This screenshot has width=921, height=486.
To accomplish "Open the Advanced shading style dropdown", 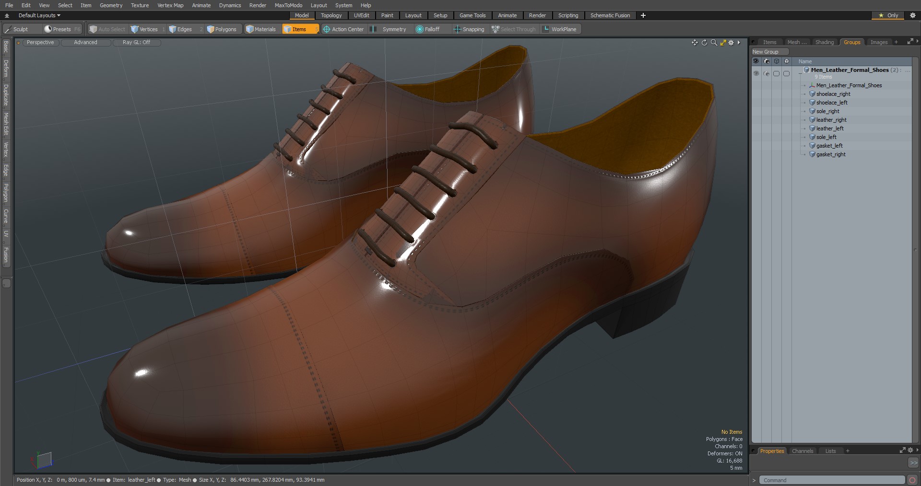I will [85, 43].
